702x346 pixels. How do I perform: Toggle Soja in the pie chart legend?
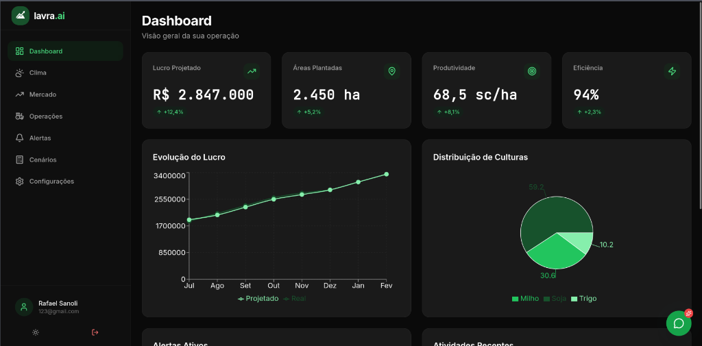coord(555,299)
